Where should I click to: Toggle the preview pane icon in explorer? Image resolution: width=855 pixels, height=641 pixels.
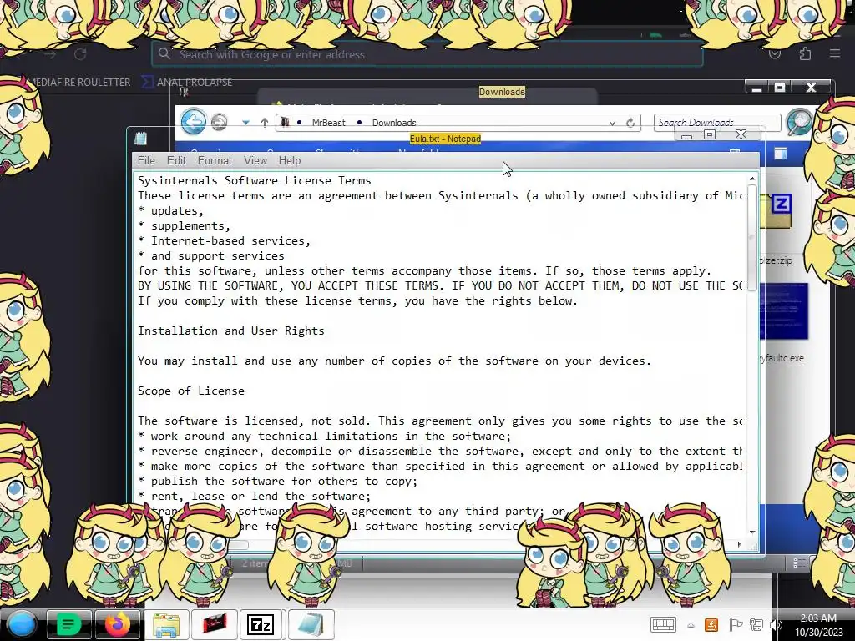coord(781,154)
